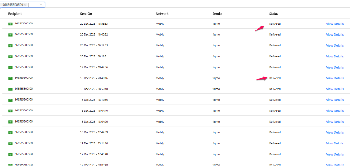Click flag icon in 17 Dec 23:14:10 row
350x167 pixels.
10,144
